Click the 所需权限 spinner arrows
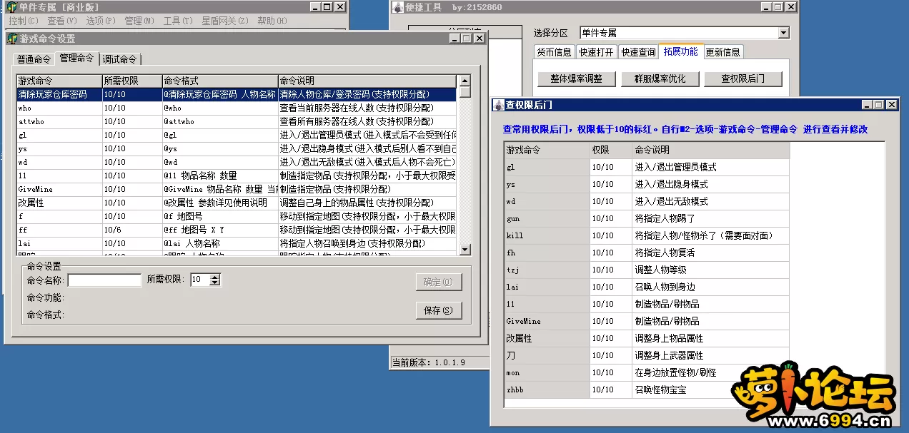 pyautogui.click(x=214, y=280)
